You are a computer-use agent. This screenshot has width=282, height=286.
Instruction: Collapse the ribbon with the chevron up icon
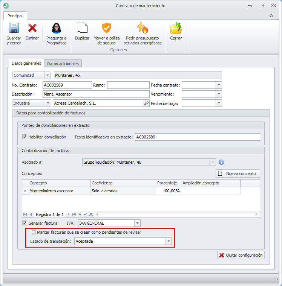coord(271,15)
